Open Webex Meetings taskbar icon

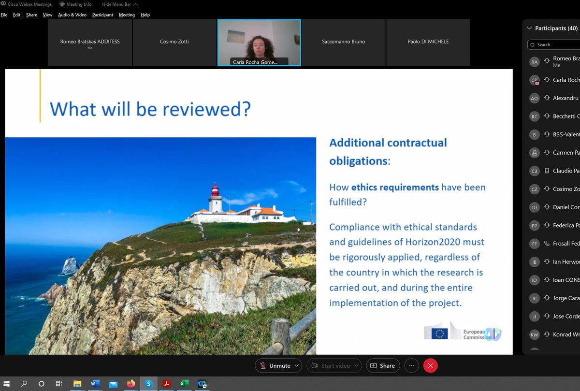202,384
